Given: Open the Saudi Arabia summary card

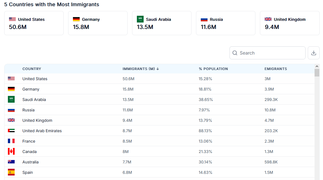Looking at the screenshot, I should 162,23.
